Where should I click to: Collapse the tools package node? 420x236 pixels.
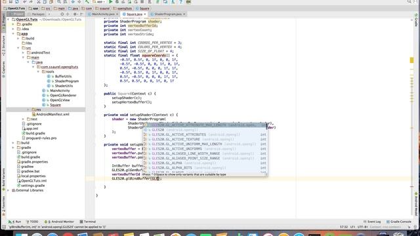click(x=38, y=71)
